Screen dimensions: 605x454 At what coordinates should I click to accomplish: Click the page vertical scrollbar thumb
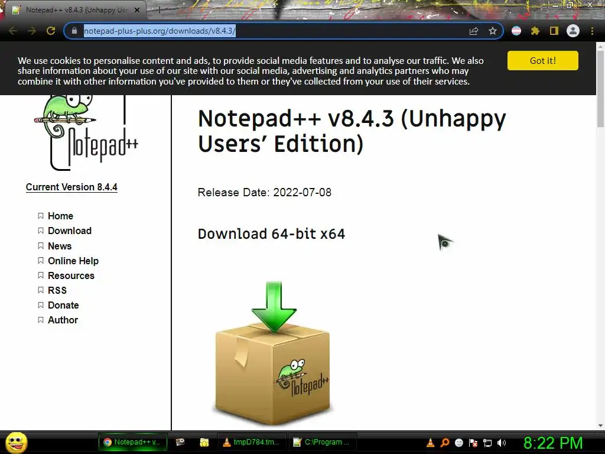coord(600,89)
